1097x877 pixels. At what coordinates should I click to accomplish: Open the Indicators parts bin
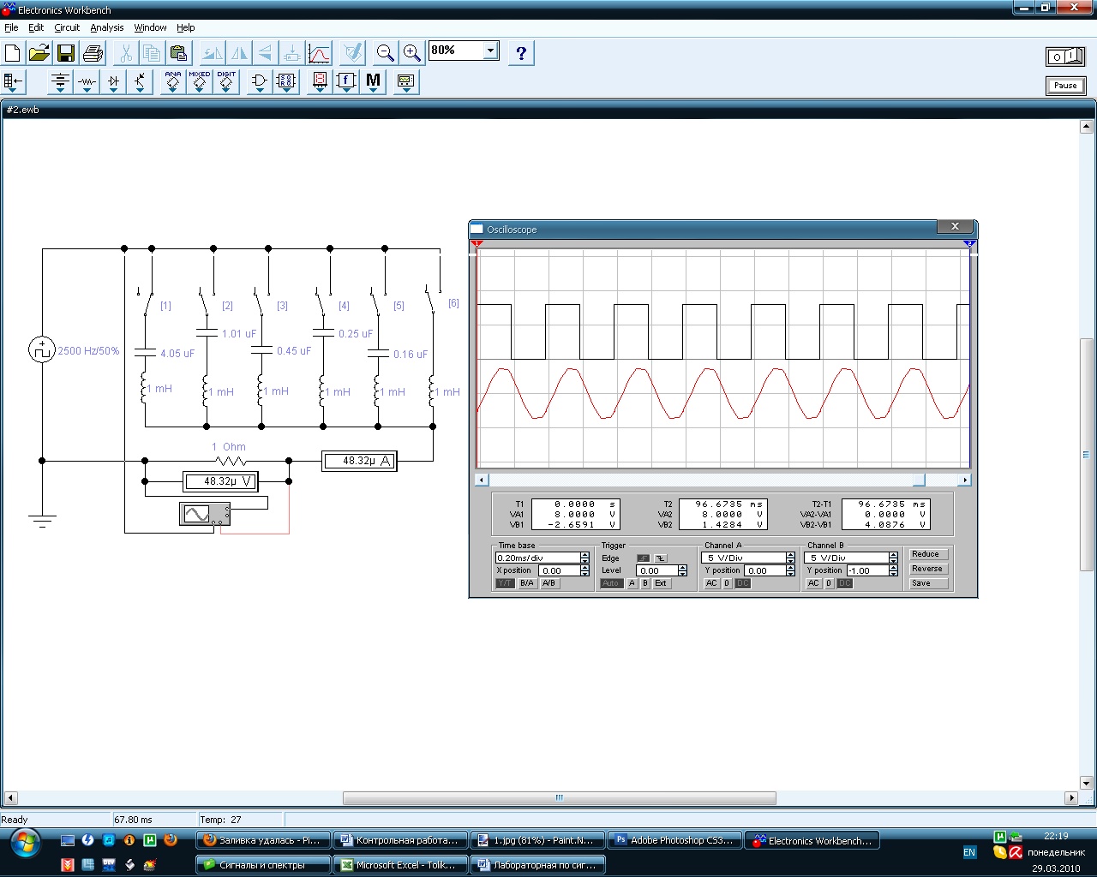click(320, 82)
